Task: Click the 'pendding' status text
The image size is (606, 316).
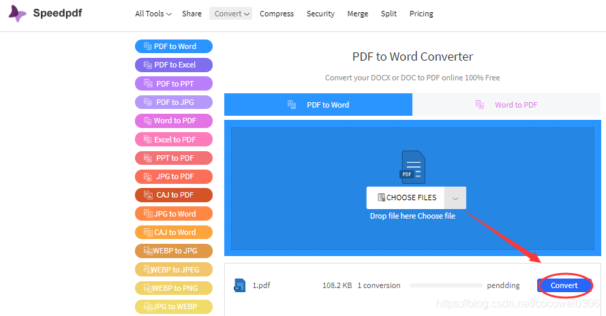Action: (503, 286)
